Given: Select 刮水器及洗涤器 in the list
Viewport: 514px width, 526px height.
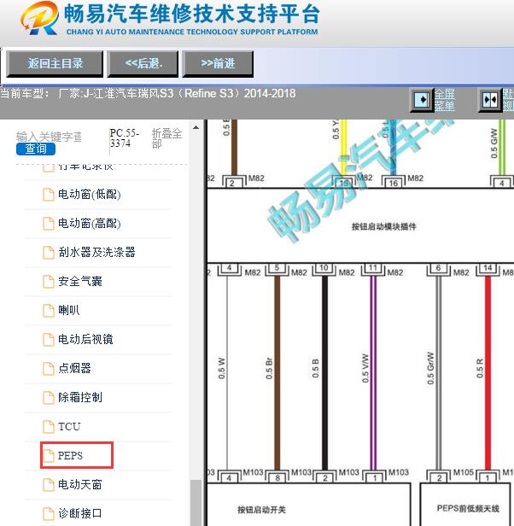Looking at the screenshot, I should [96, 252].
